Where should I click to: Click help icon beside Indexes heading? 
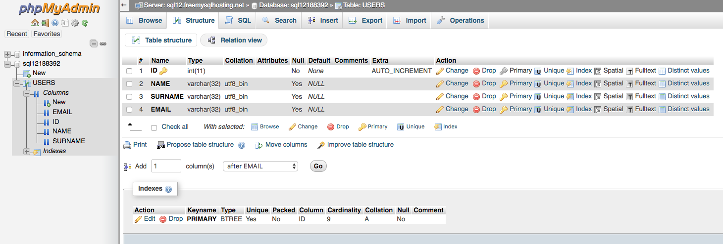point(168,189)
